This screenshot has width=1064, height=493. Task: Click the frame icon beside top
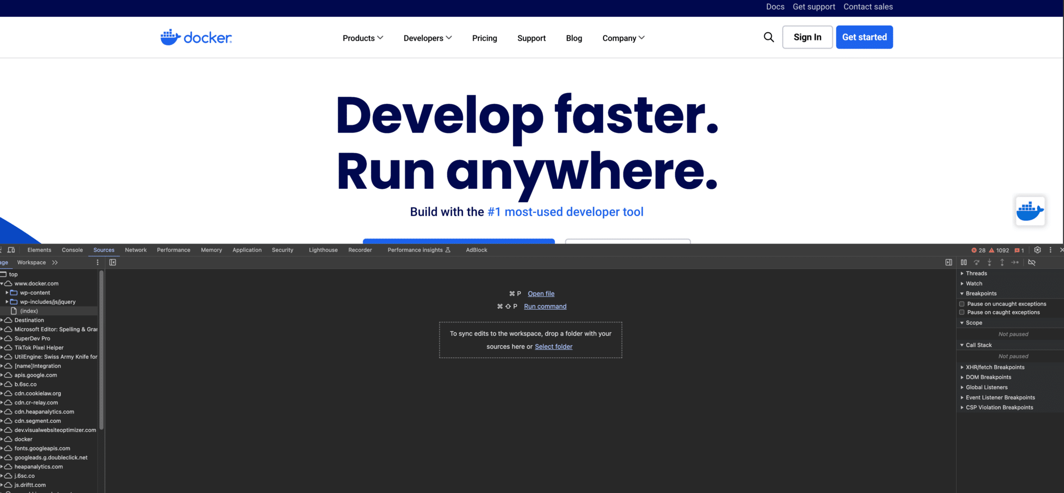[x=4, y=274]
